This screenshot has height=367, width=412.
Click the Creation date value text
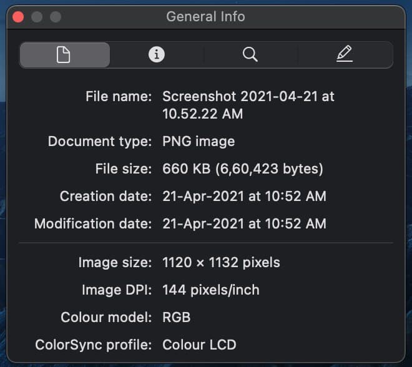point(244,196)
